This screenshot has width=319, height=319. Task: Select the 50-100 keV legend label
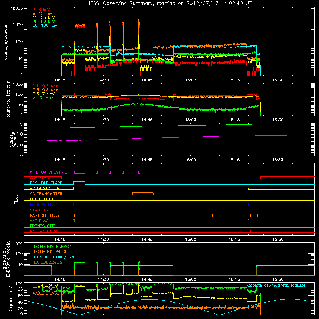tap(45, 26)
